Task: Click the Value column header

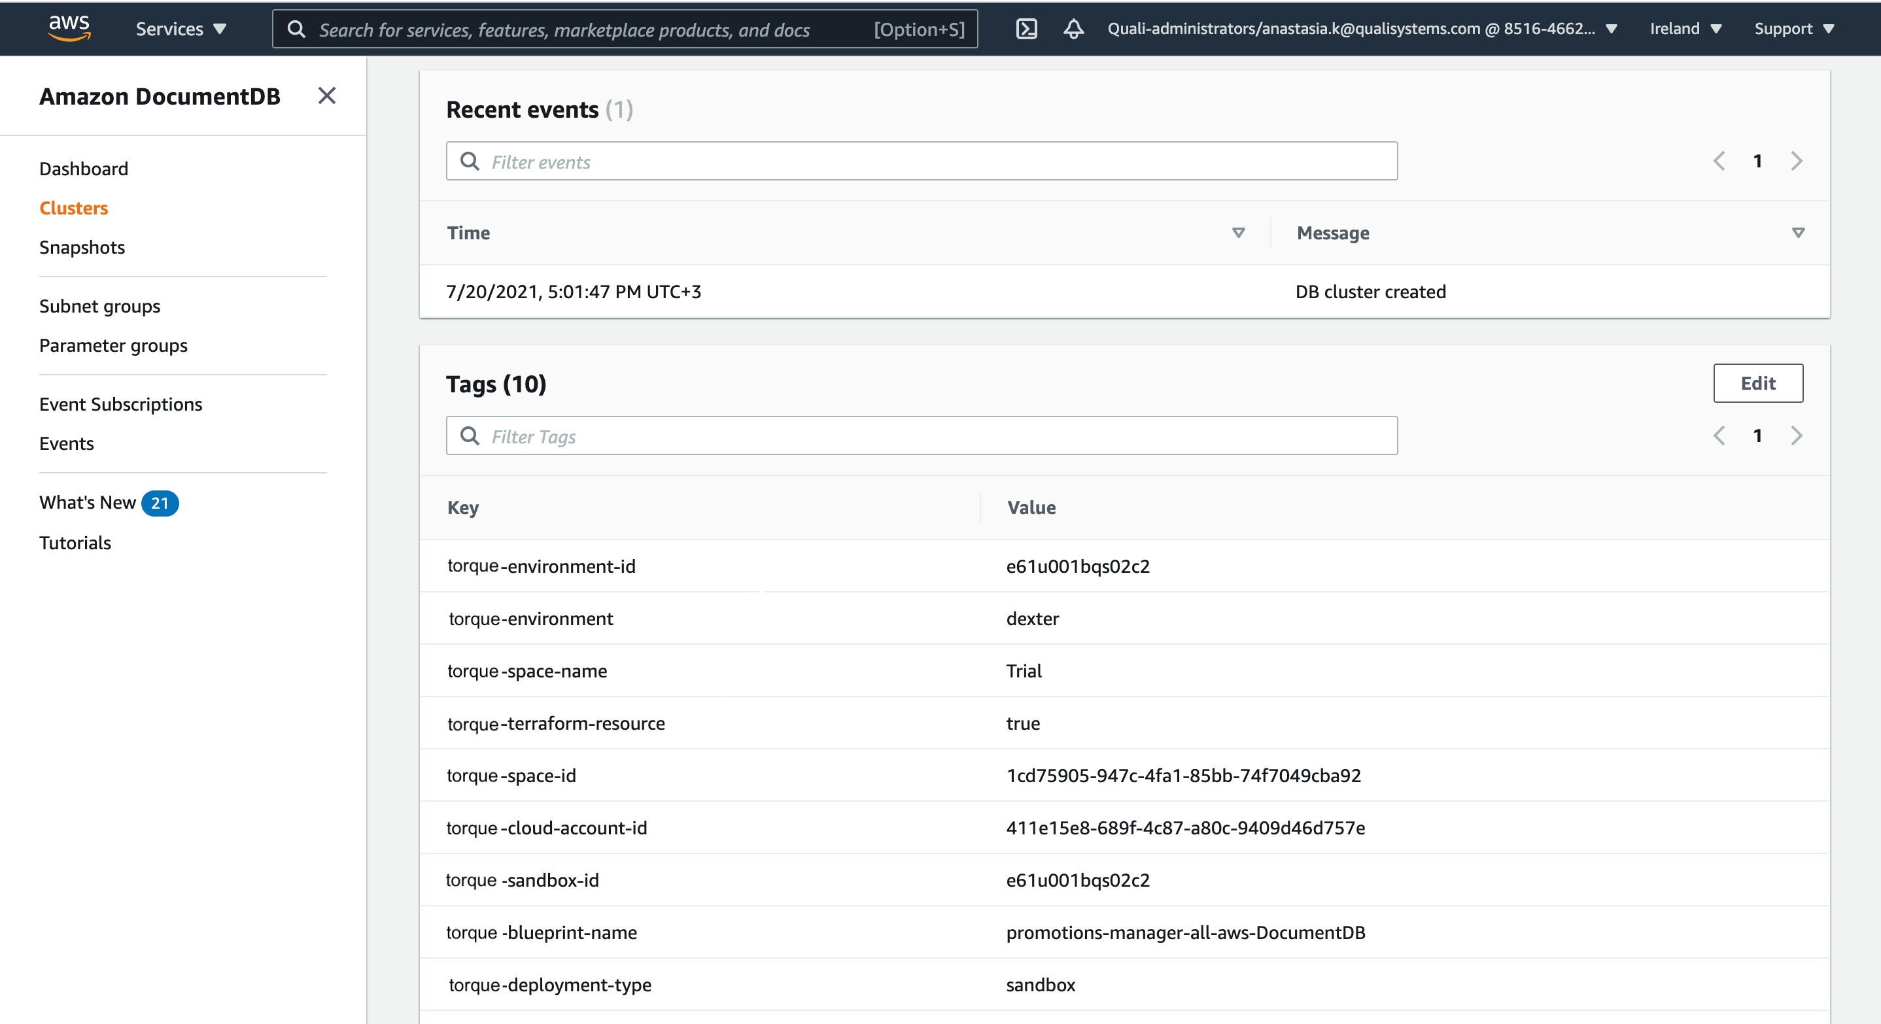Action: coord(1031,507)
